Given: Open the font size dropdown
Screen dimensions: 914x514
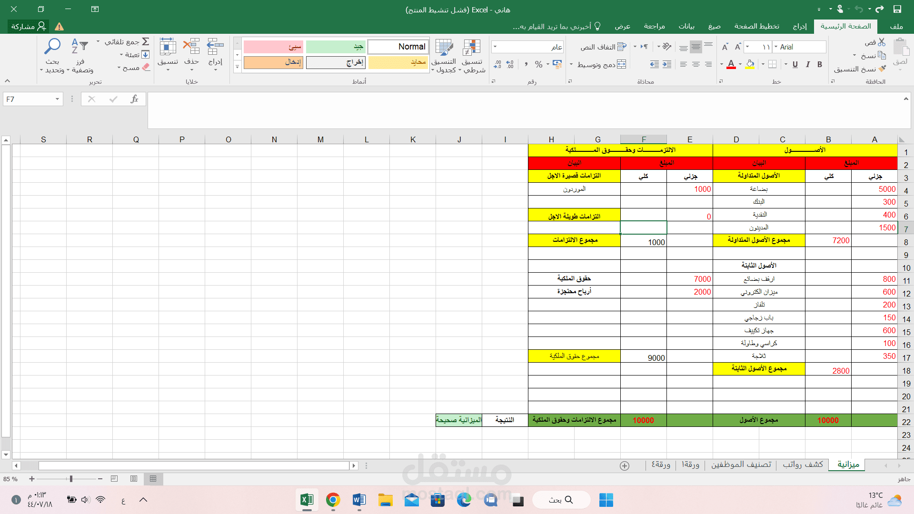Looking at the screenshot, I should (x=748, y=47).
